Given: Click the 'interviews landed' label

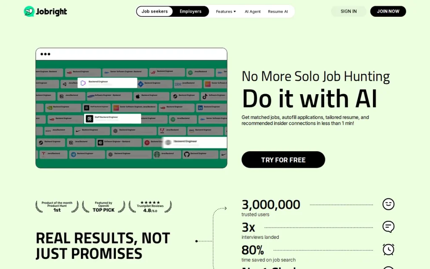Looking at the screenshot, I should point(260,237).
